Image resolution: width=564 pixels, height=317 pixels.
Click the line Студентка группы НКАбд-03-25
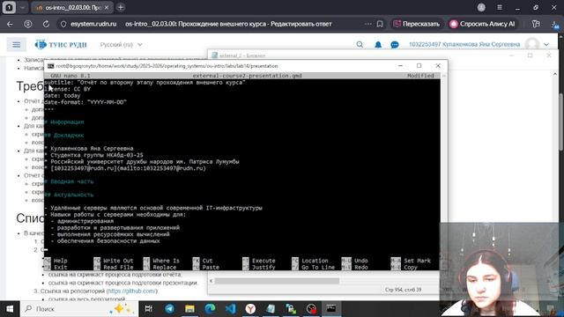[x=94, y=155]
